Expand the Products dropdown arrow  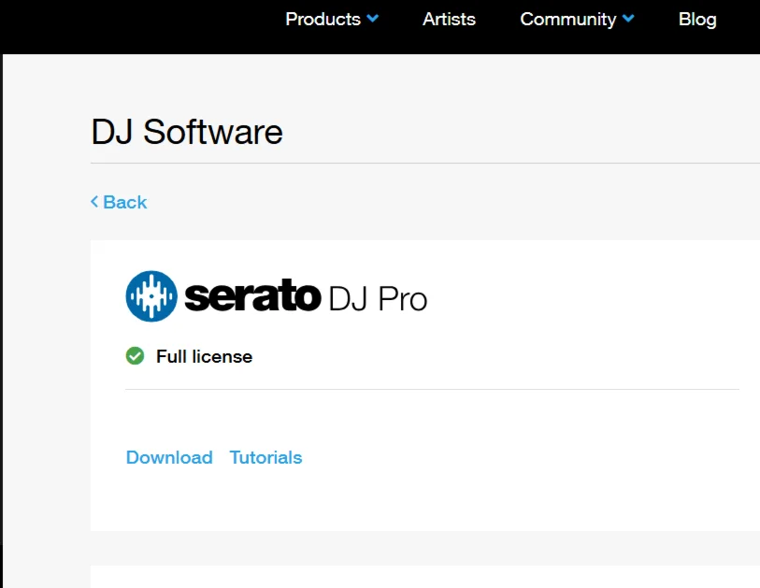(373, 19)
